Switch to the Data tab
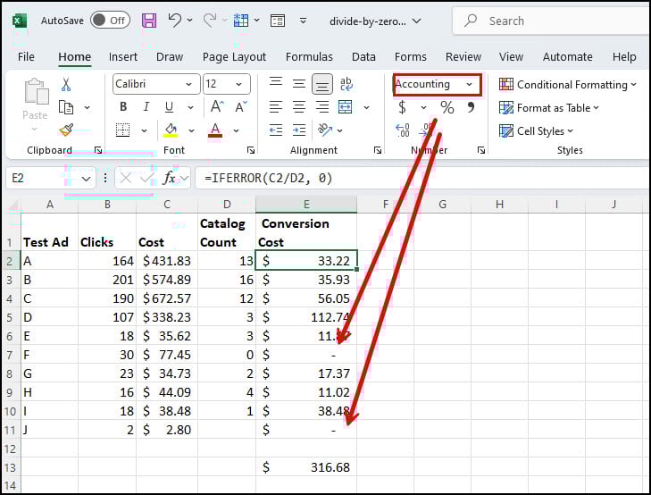 coord(363,57)
